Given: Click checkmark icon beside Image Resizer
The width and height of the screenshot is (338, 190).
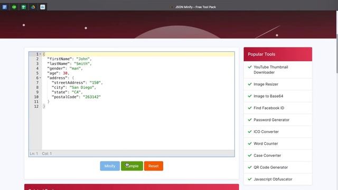Looking at the screenshot, I should pos(250,84).
